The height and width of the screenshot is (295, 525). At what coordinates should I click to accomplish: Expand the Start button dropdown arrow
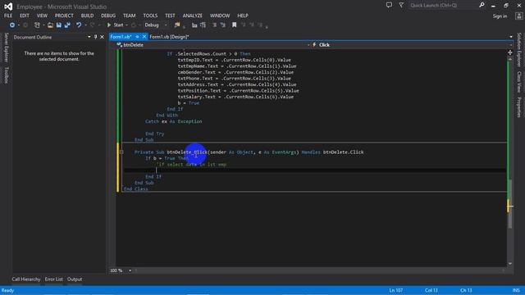126,25
